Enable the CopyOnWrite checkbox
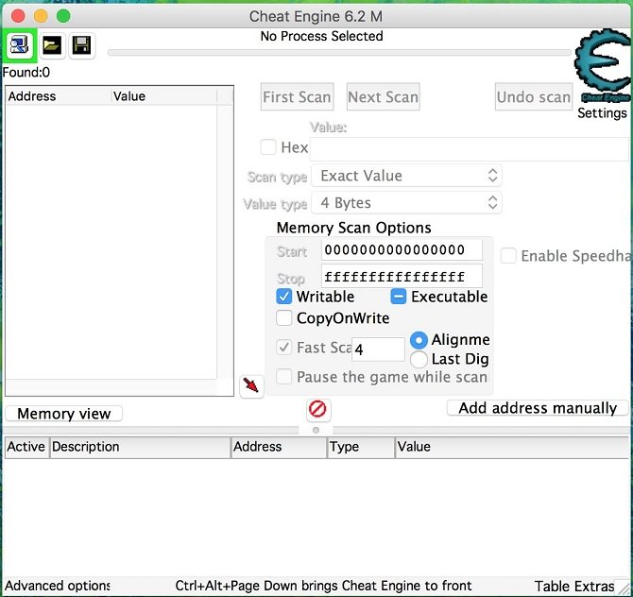Image resolution: width=633 pixels, height=597 pixels. click(284, 318)
